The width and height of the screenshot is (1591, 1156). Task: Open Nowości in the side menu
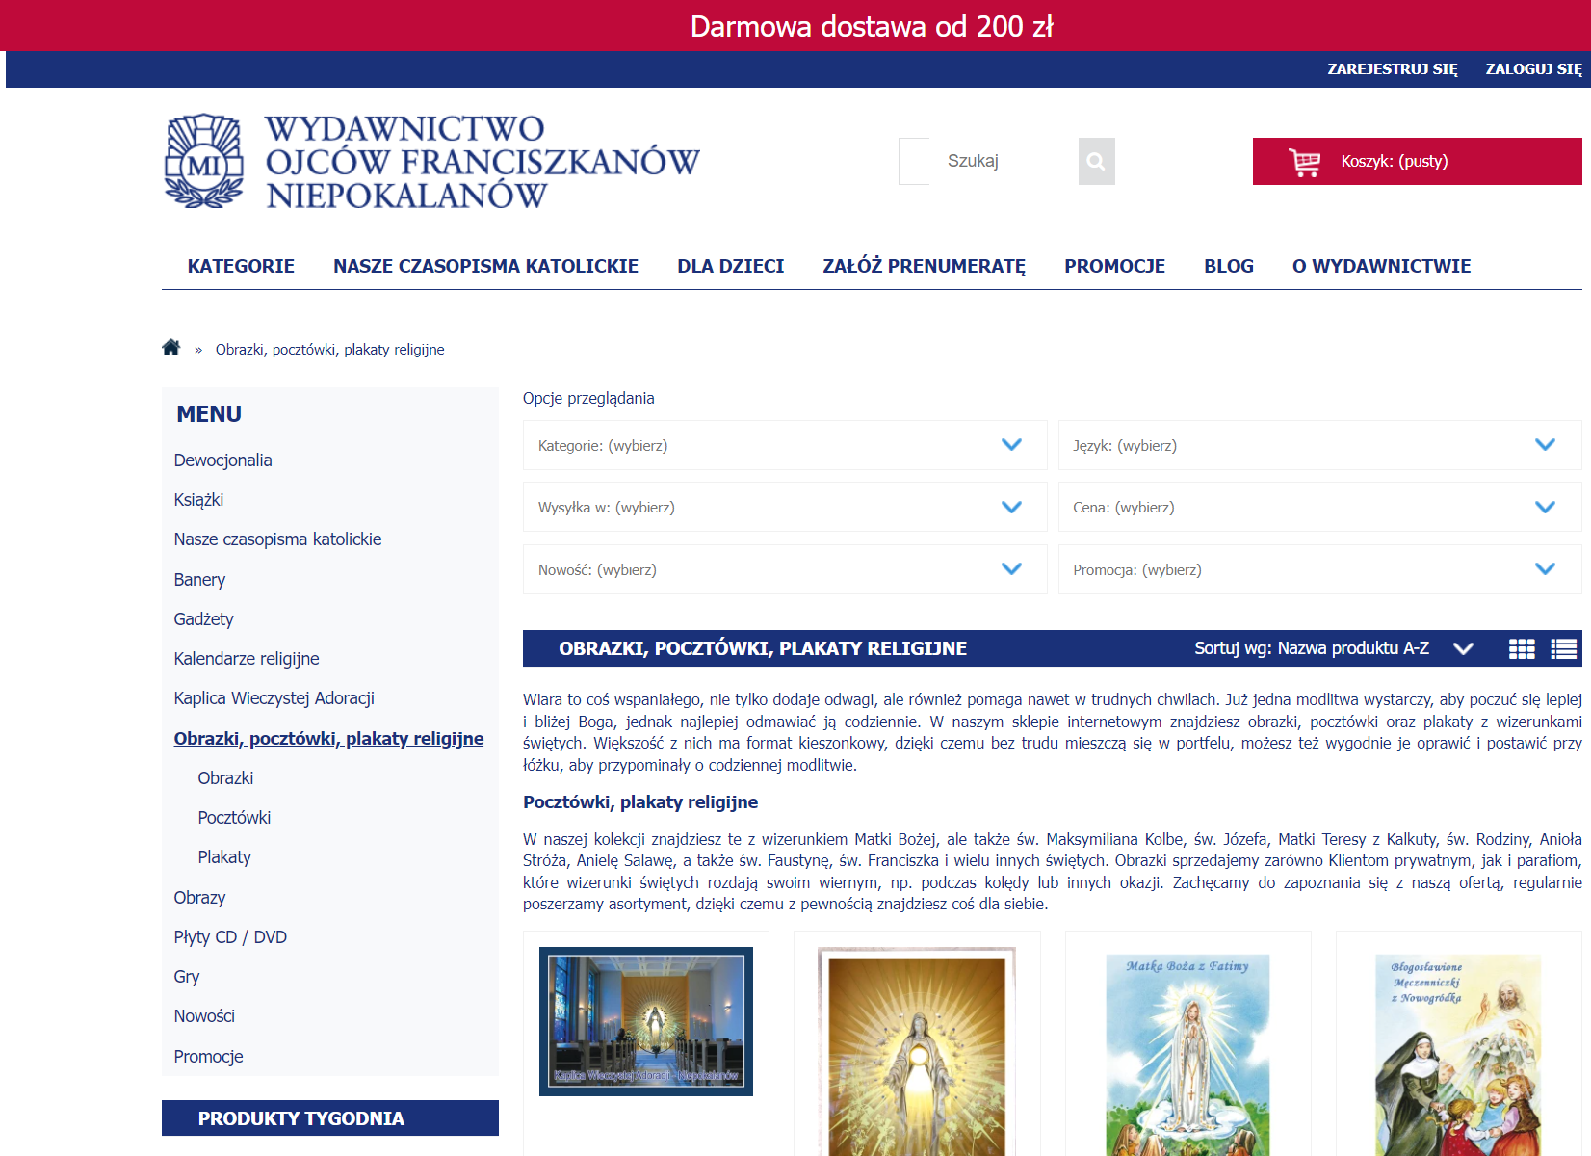click(204, 1016)
